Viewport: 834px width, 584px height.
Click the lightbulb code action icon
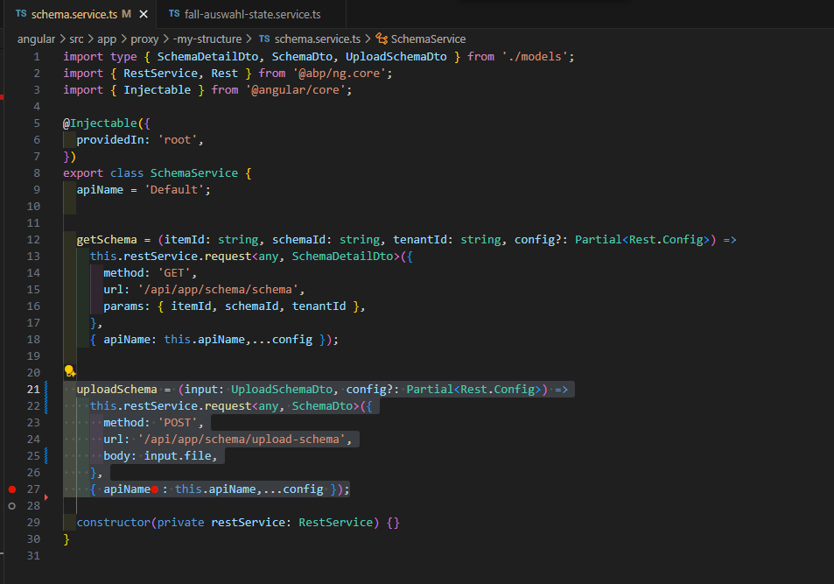[x=69, y=371]
